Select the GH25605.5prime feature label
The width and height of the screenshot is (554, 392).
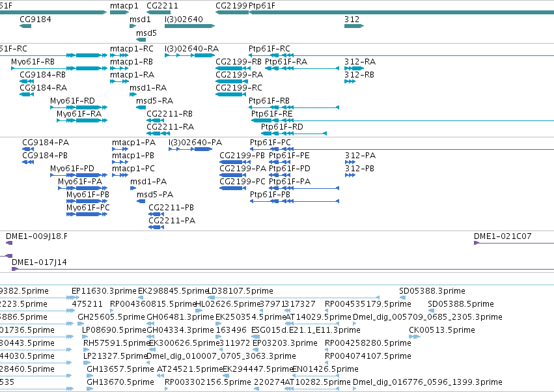tap(111, 317)
